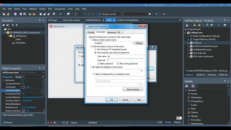Pin the Object Inspector panel

[x=40, y=68]
